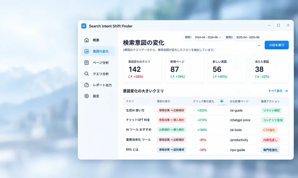Image resolution: width=298 pixels, height=178 pixels.
Task: Select the RPA とは query
Action: click(132, 150)
